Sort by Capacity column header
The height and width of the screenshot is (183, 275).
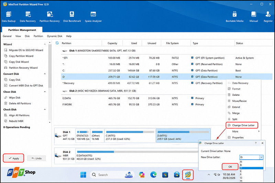(x=112, y=43)
